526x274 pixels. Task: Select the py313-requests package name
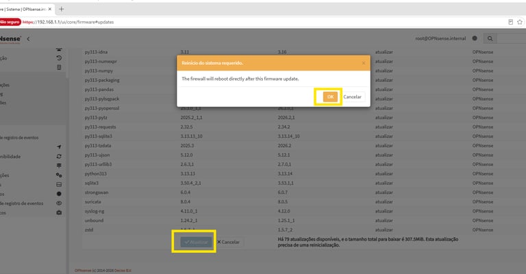100,127
